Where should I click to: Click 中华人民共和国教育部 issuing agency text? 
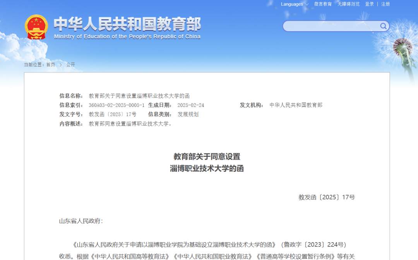[x=297, y=105]
